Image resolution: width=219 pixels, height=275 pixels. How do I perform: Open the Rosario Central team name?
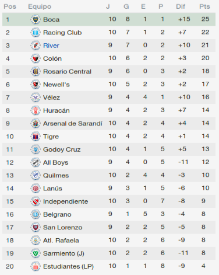tap(67, 71)
